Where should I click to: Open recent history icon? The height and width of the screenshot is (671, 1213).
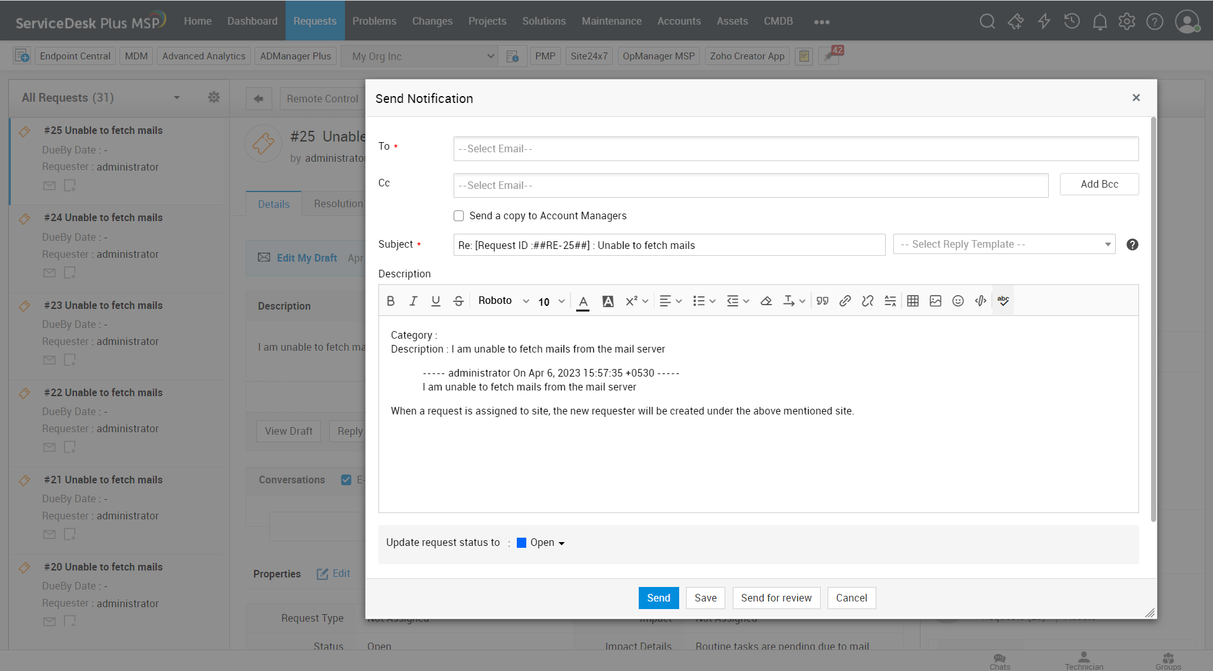click(1072, 21)
